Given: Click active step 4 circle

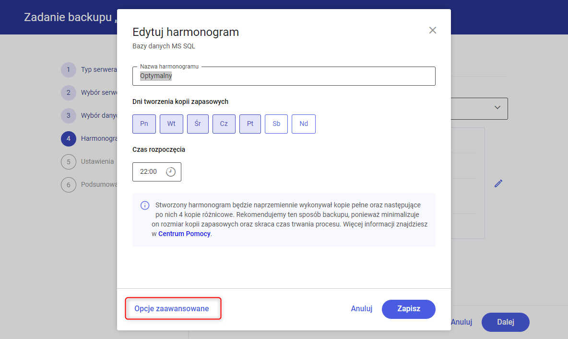Looking at the screenshot, I should pyautogui.click(x=69, y=139).
